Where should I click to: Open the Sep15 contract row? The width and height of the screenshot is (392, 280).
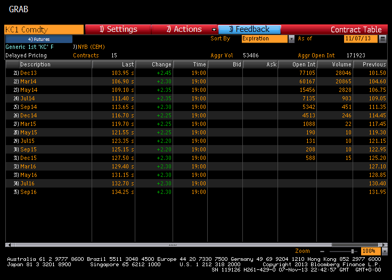(196, 149)
